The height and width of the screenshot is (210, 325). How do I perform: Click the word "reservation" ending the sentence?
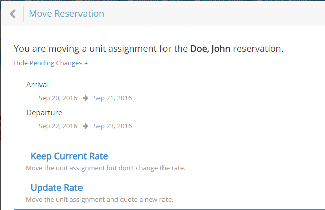(x=259, y=49)
